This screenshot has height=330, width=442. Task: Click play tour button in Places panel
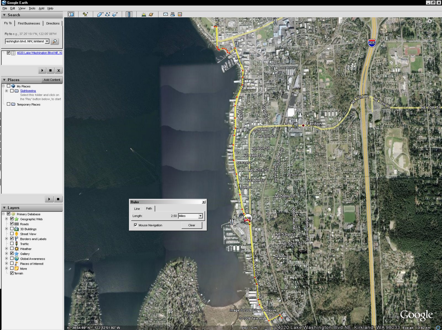click(49, 199)
